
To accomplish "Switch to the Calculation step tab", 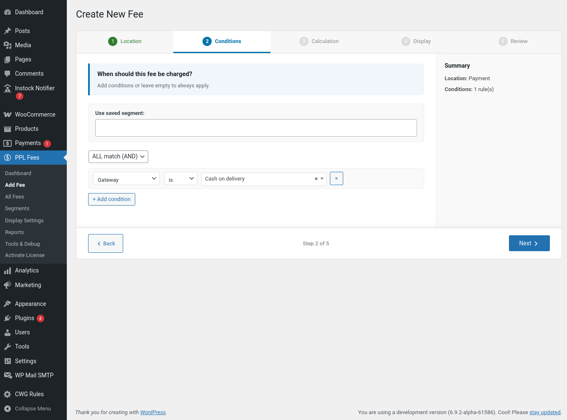I will 319,41.
